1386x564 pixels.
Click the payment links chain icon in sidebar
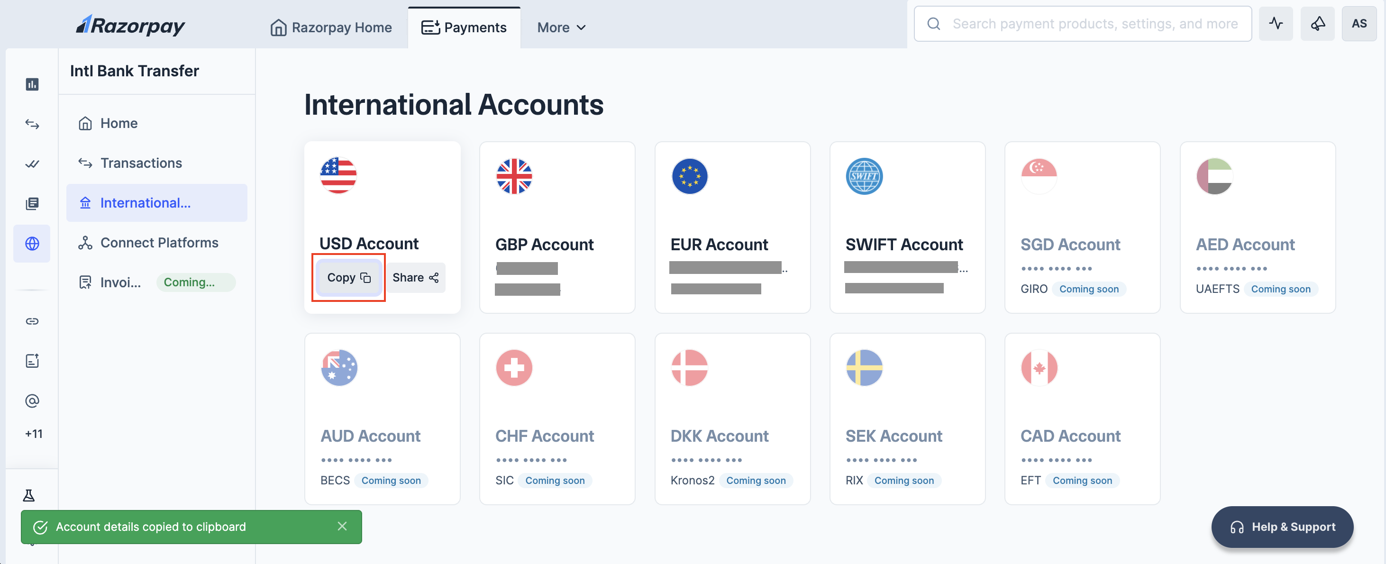pos(32,321)
